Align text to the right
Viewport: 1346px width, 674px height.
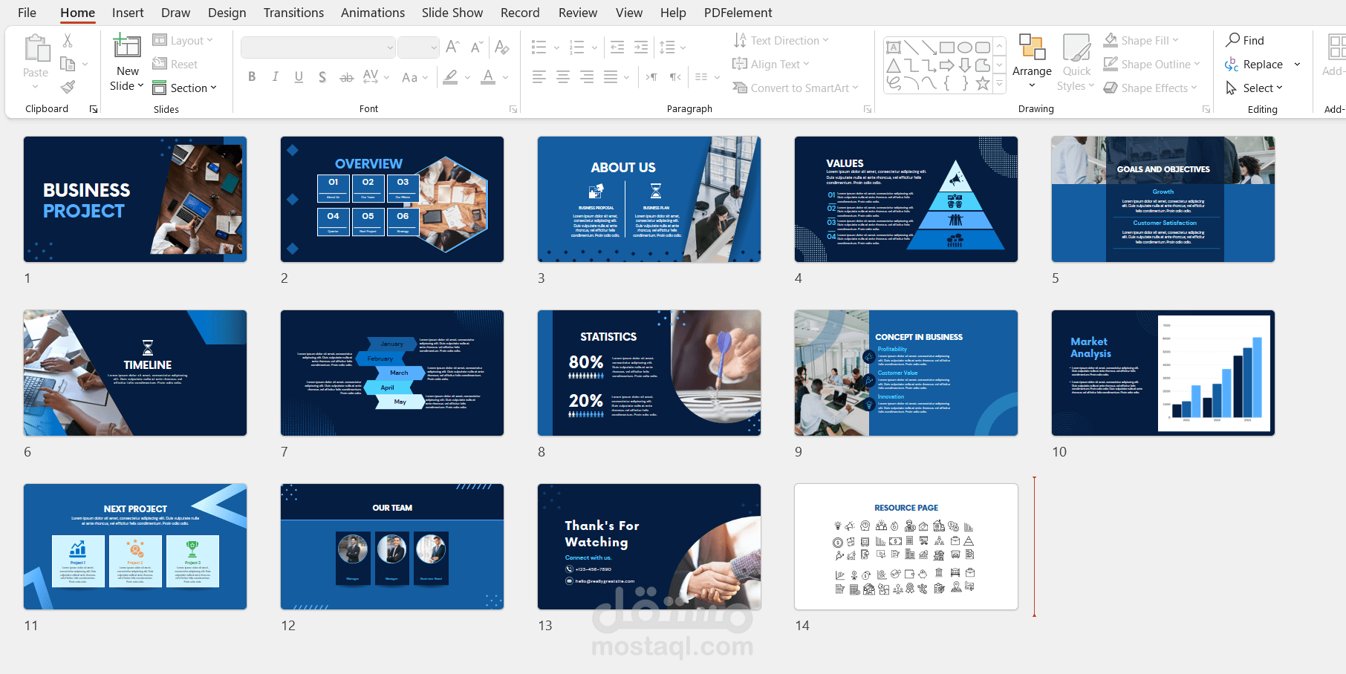click(x=587, y=76)
